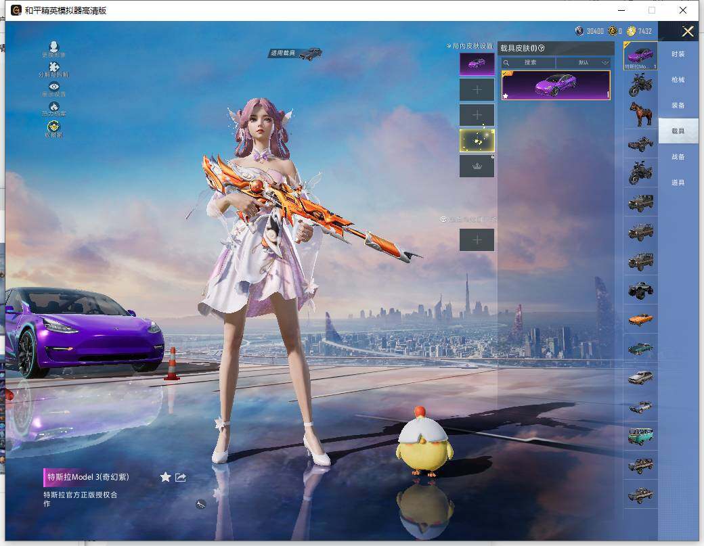This screenshot has width=704, height=546.
Task: Switch to the 战备 tab
Action: tap(678, 156)
